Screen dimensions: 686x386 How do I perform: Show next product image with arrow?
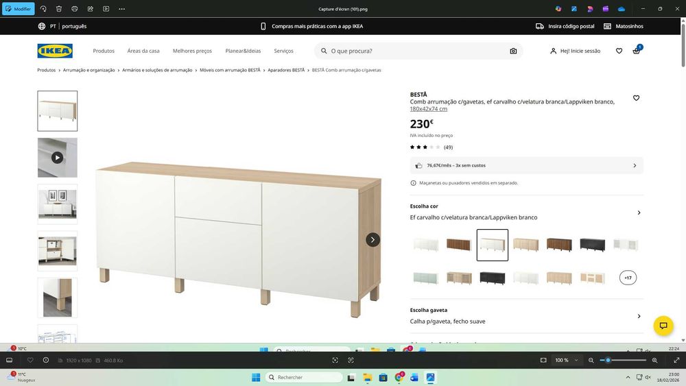(x=372, y=239)
